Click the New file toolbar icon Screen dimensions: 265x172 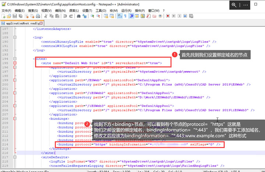3,16
